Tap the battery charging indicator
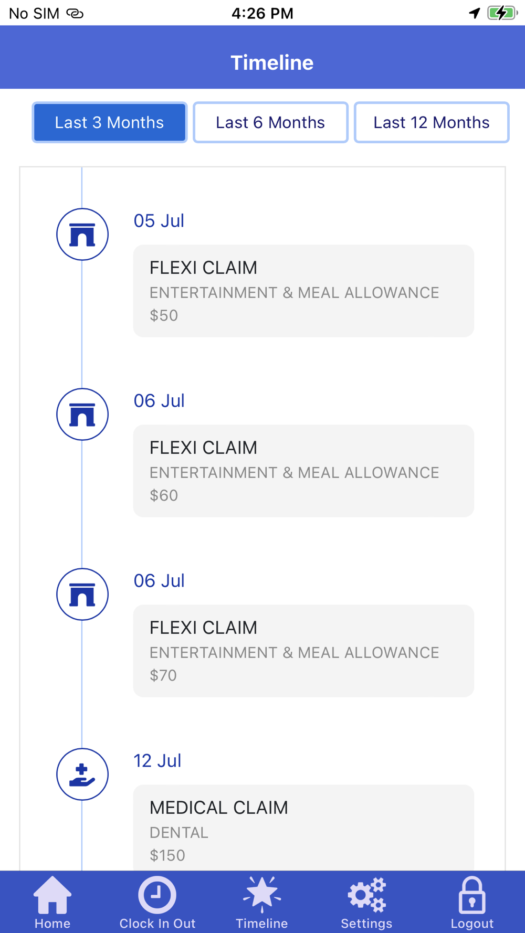The height and width of the screenshot is (933, 525). [x=501, y=13]
